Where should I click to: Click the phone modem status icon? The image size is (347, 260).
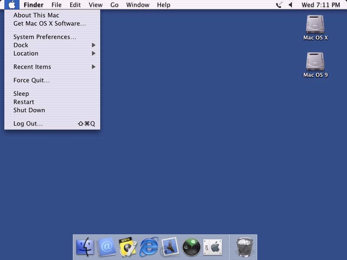pos(279,5)
